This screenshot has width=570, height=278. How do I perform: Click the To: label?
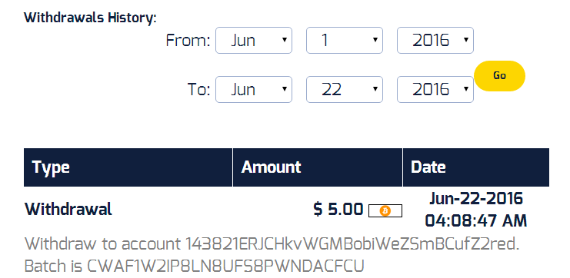[x=198, y=89]
